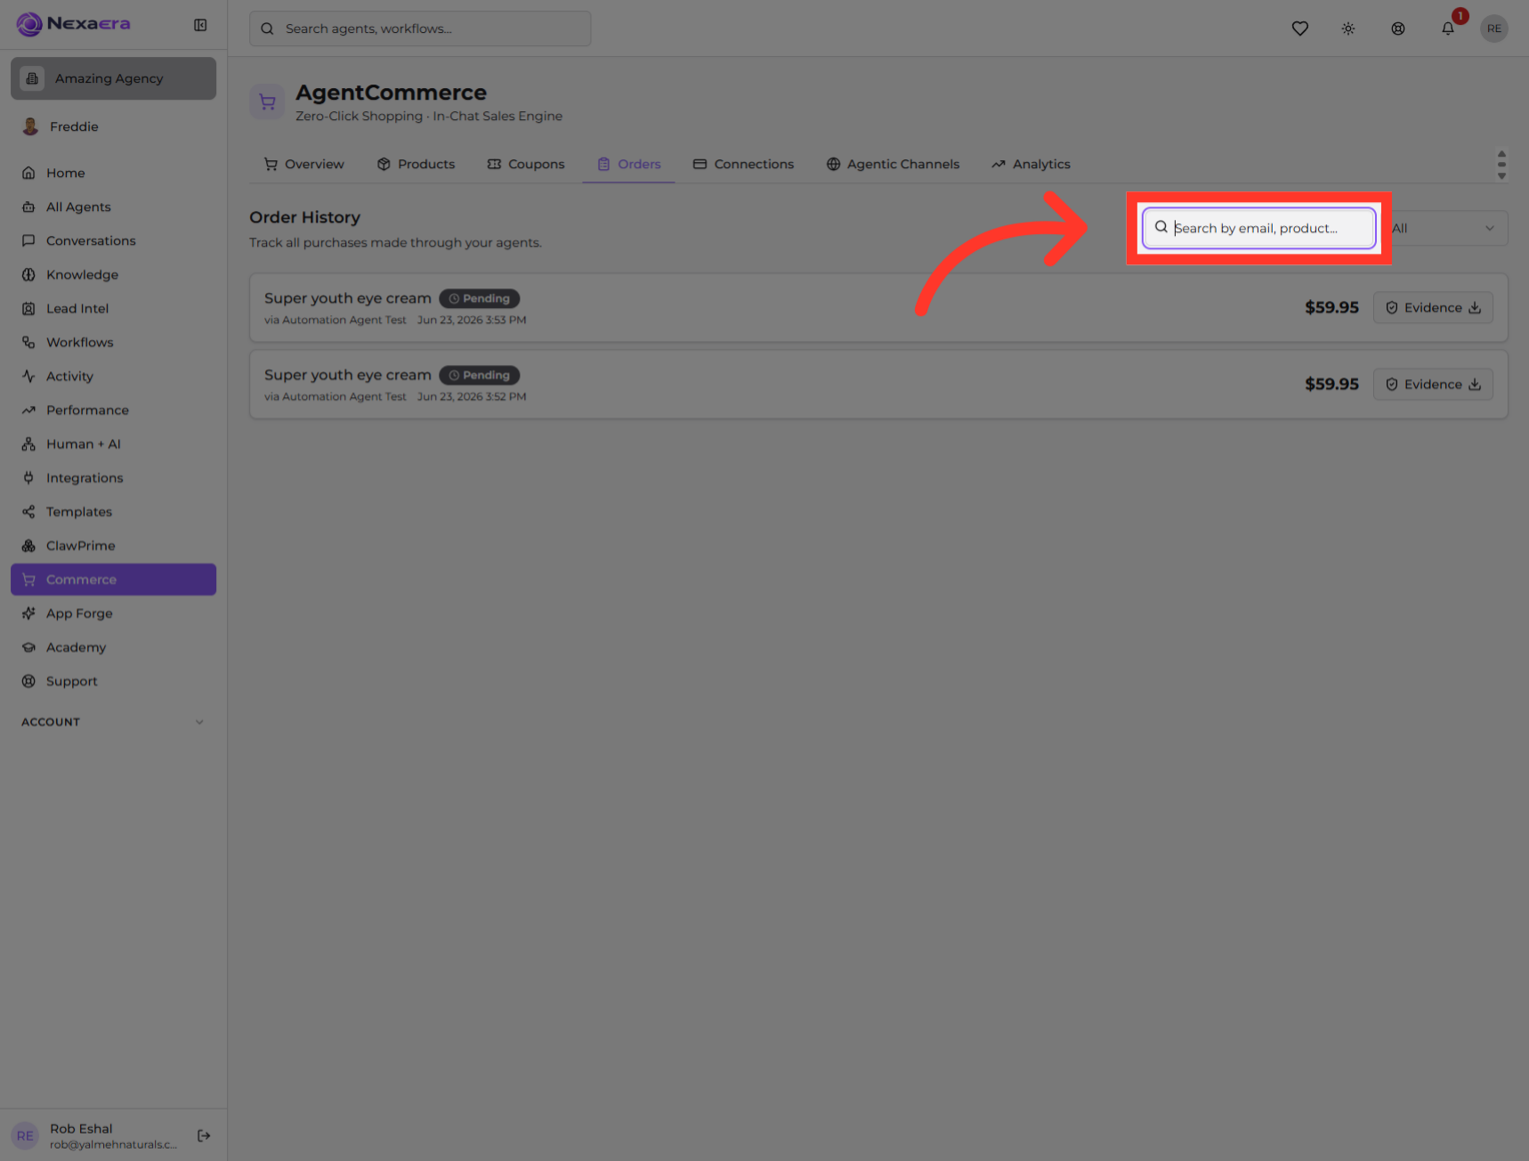Screen dimensions: 1529x1161
Task: Open Templates page
Action: point(113,511)
